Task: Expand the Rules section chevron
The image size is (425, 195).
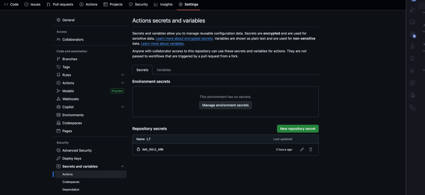Action: click(123, 75)
